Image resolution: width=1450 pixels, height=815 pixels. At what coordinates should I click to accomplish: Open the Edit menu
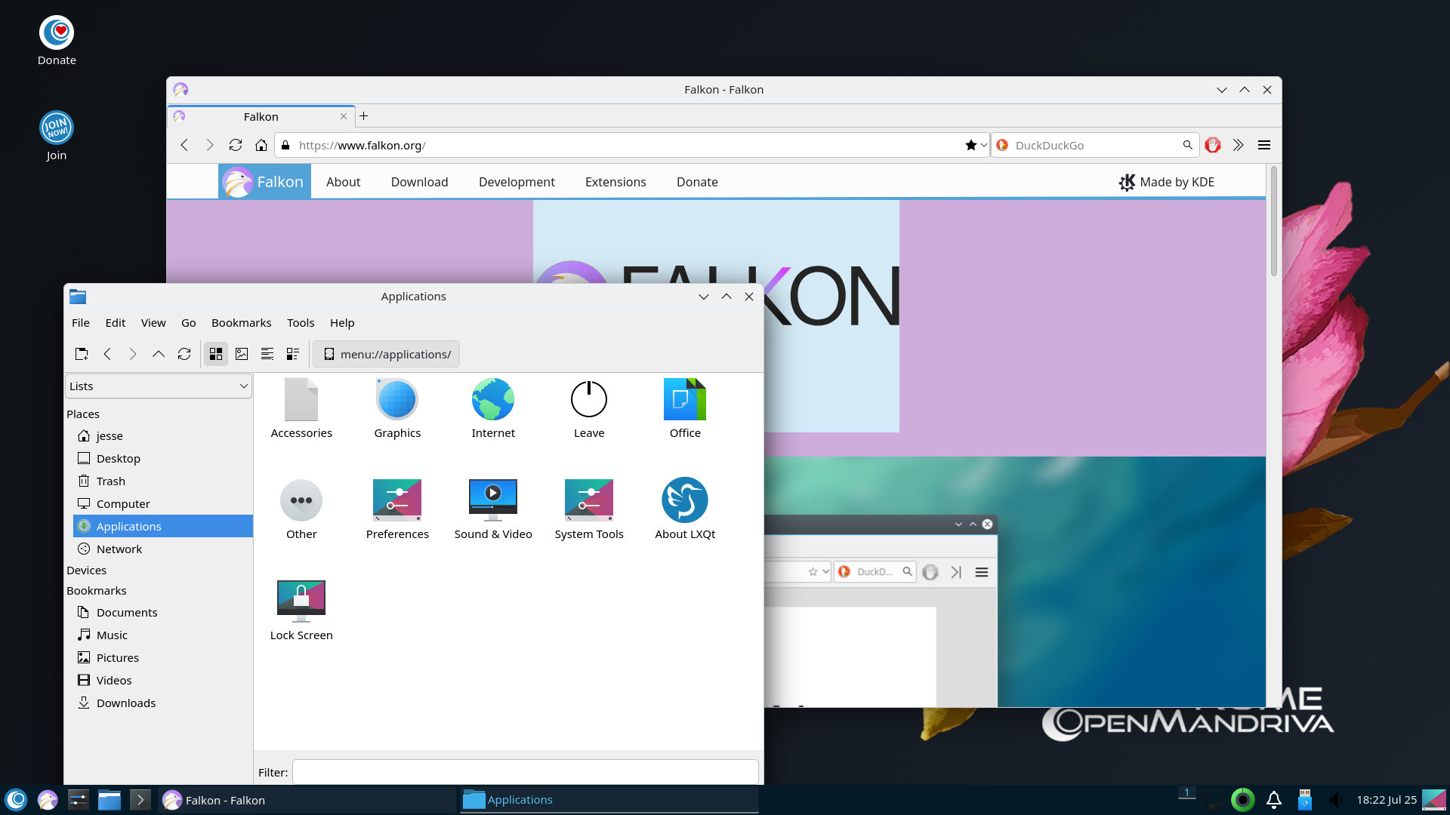(x=116, y=323)
